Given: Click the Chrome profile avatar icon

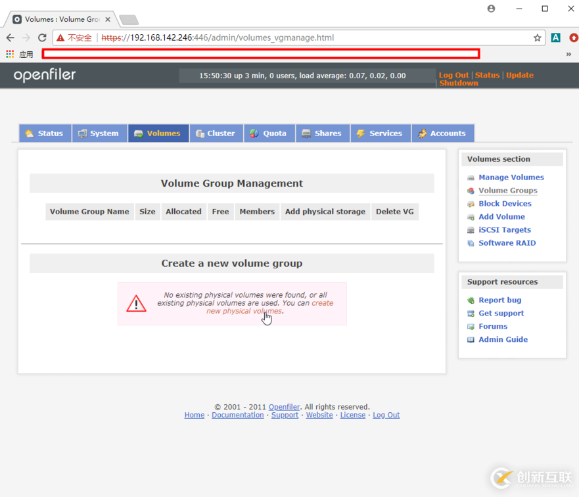Looking at the screenshot, I should pos(491,9).
